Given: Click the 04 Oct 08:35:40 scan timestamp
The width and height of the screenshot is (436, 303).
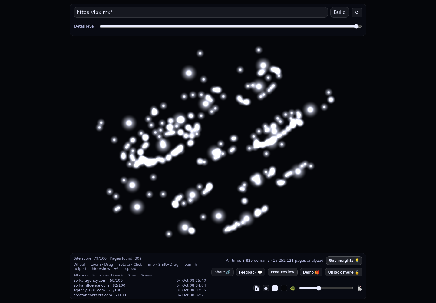Looking at the screenshot, I should click(191, 281).
